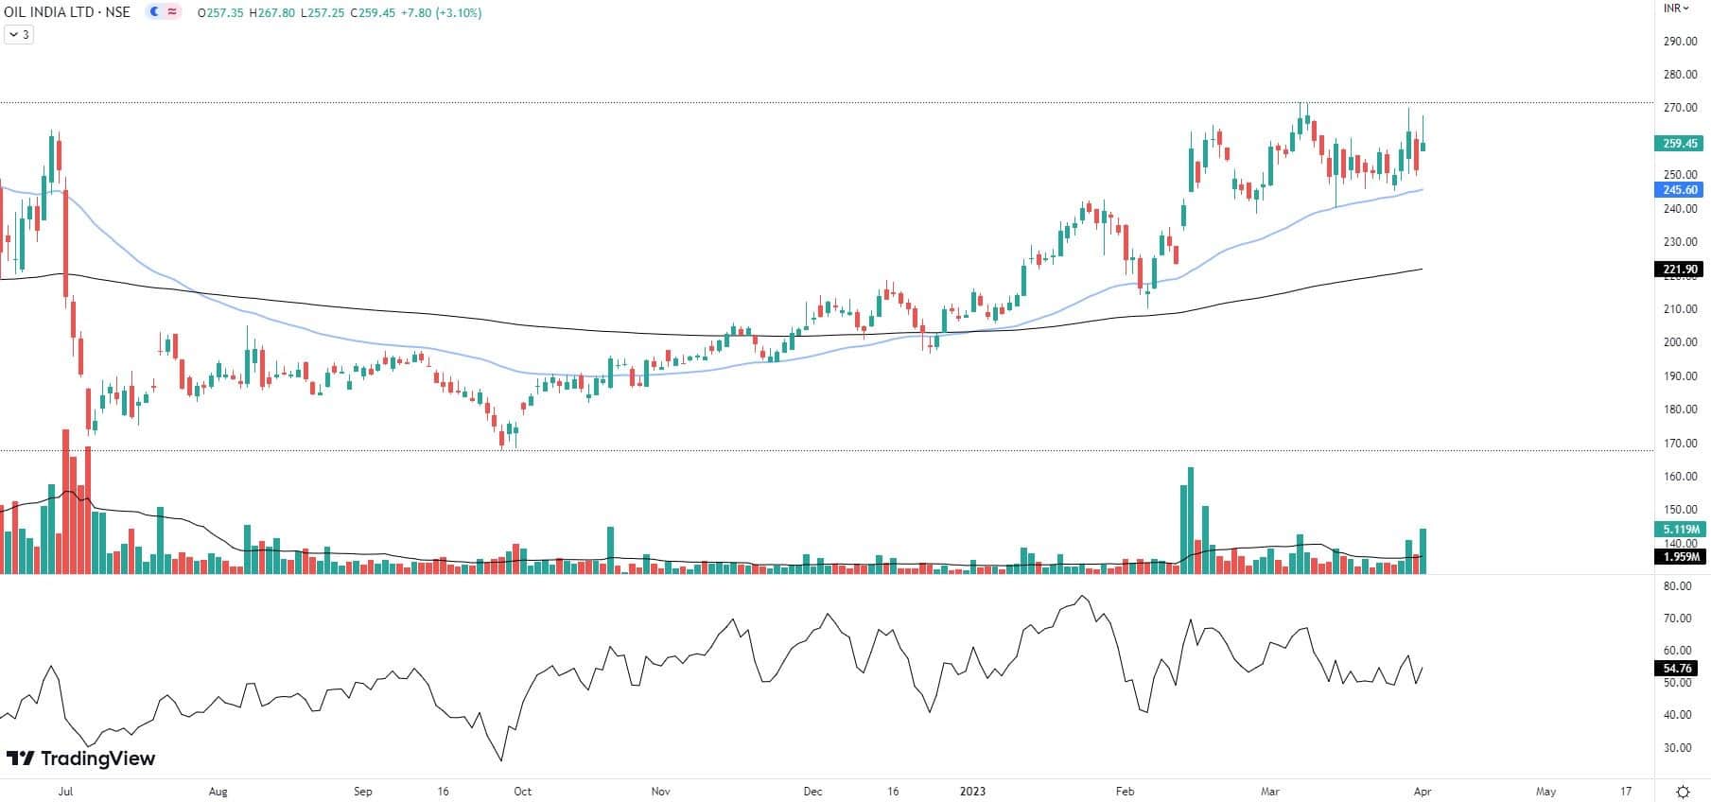Click the L257.25 low value in header
The height and width of the screenshot is (802, 1711).
tap(322, 13)
